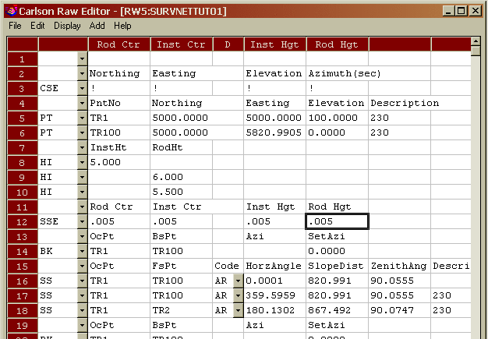Open the Help menu

point(122,26)
